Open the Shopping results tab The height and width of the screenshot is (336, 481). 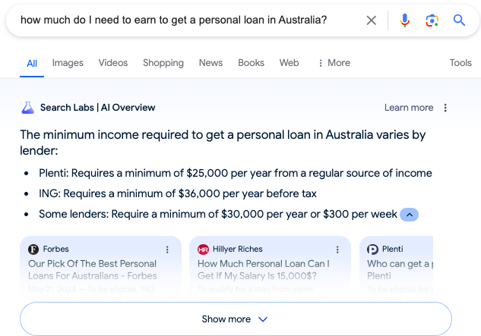pyautogui.click(x=163, y=63)
